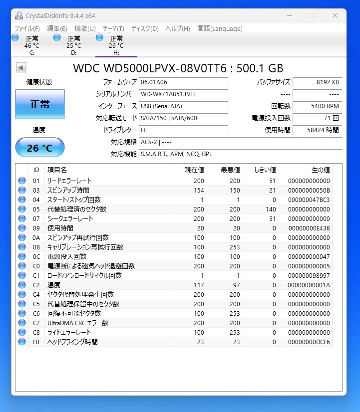Image resolution: width=360 pixels, height=412 pixels.
Task: Click the blue status orb for drive C:
Action: [15, 37]
